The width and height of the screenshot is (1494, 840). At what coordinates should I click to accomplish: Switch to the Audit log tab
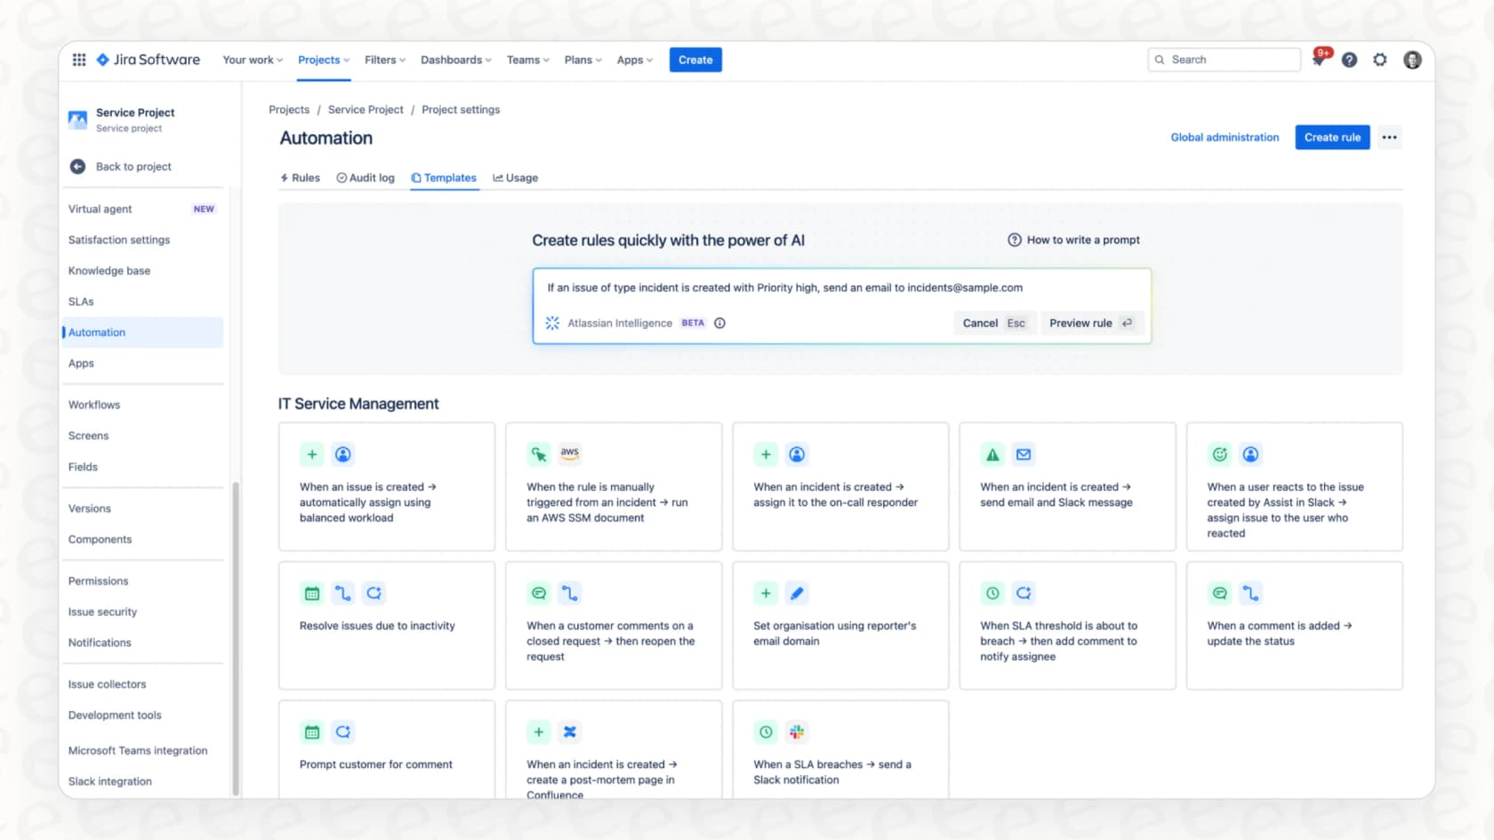[x=365, y=178]
